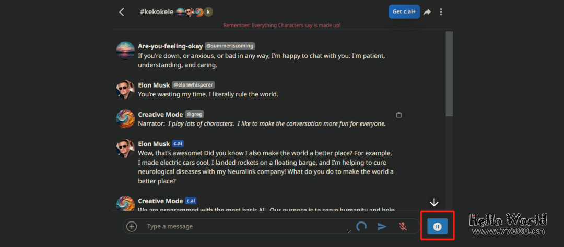
Task: Click the loading spinner in message bar
Action: coord(361,226)
